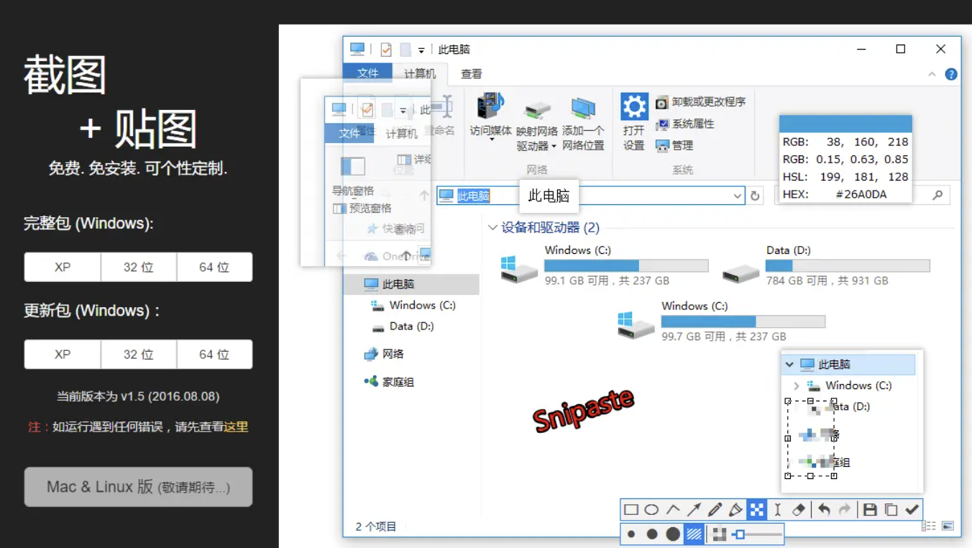
Task: Download the 更新包 XP build
Action: [x=63, y=355]
